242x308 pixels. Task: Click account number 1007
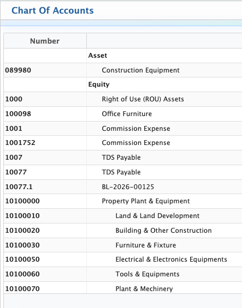(14, 158)
